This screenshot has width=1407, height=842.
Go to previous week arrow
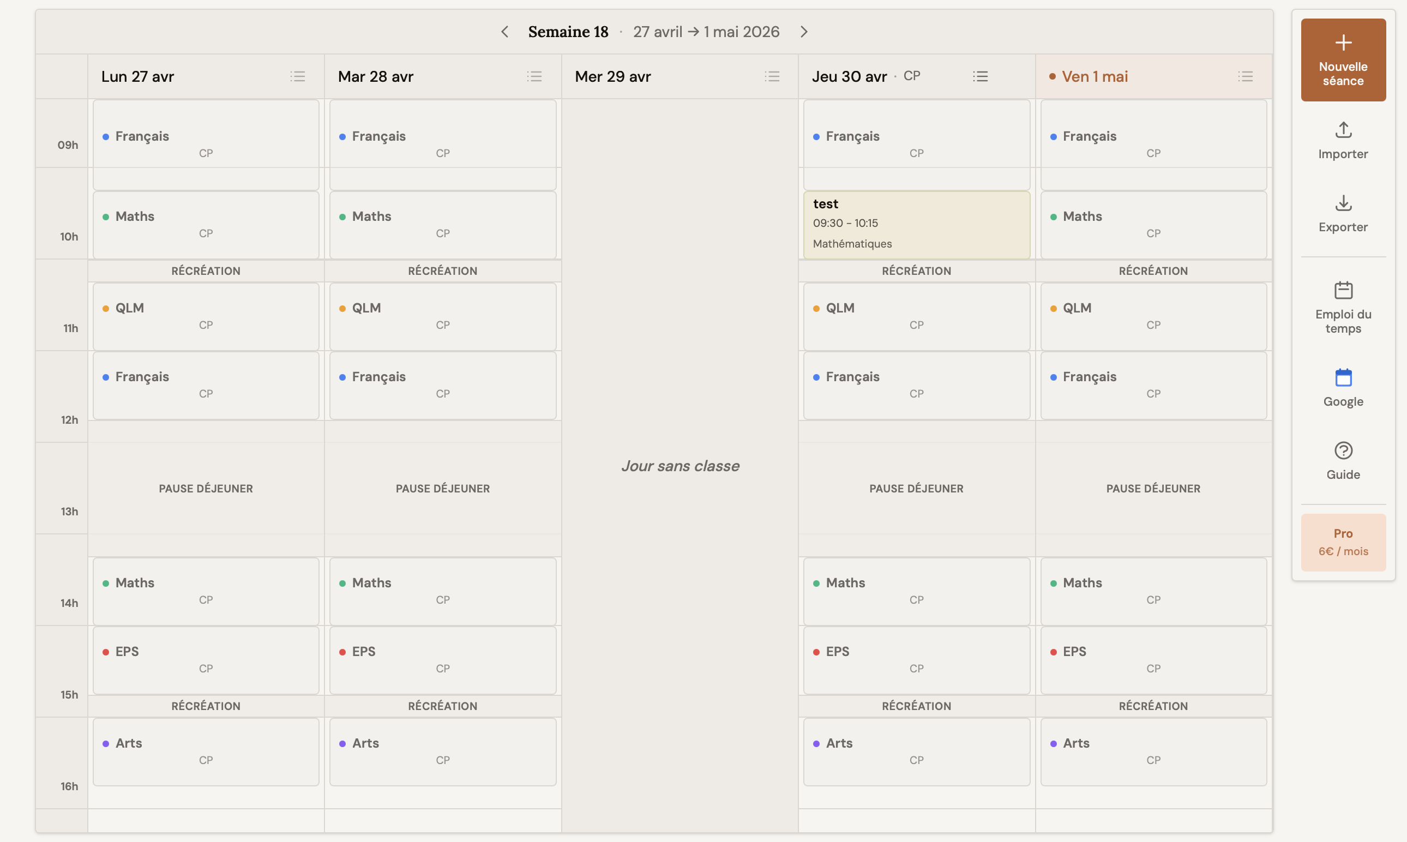[504, 32]
